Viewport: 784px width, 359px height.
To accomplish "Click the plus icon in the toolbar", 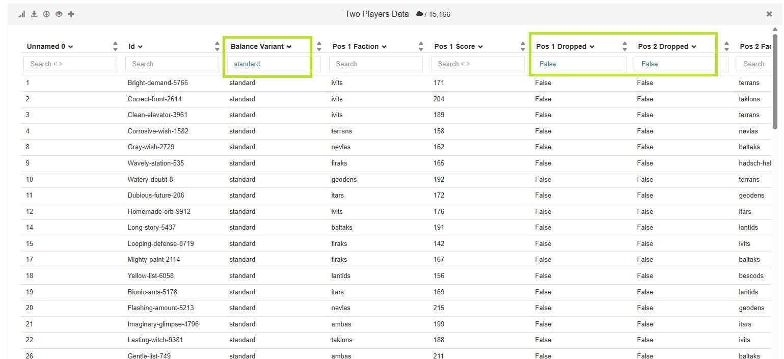I will (71, 14).
